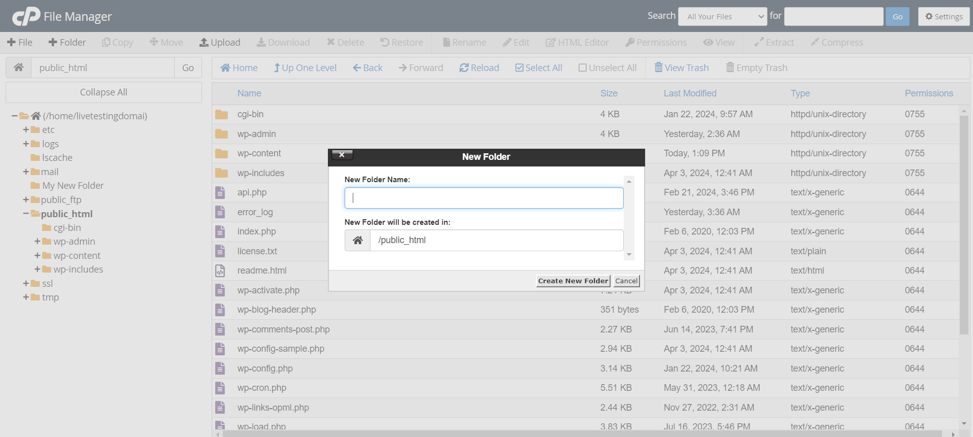Click the Copy toolbar icon
Image resolution: width=973 pixels, height=437 pixels.
click(x=106, y=42)
